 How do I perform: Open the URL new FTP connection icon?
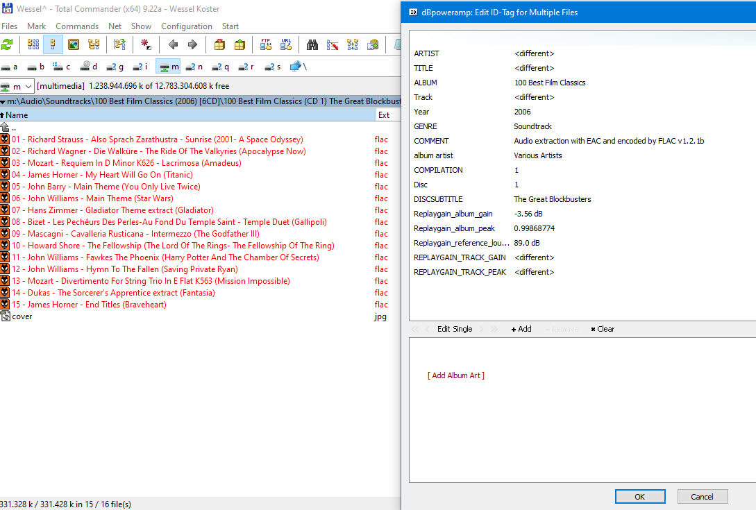pos(286,45)
